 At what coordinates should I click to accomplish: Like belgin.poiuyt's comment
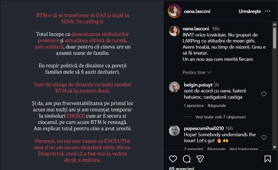tap(264, 94)
